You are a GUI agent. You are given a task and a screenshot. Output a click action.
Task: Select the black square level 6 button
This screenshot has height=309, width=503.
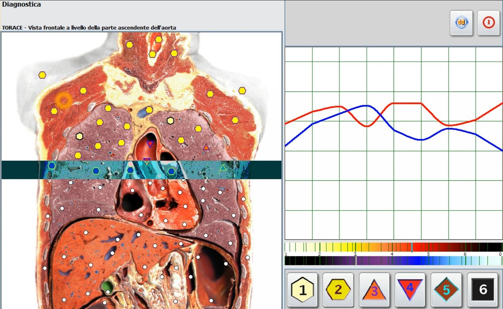(483, 289)
